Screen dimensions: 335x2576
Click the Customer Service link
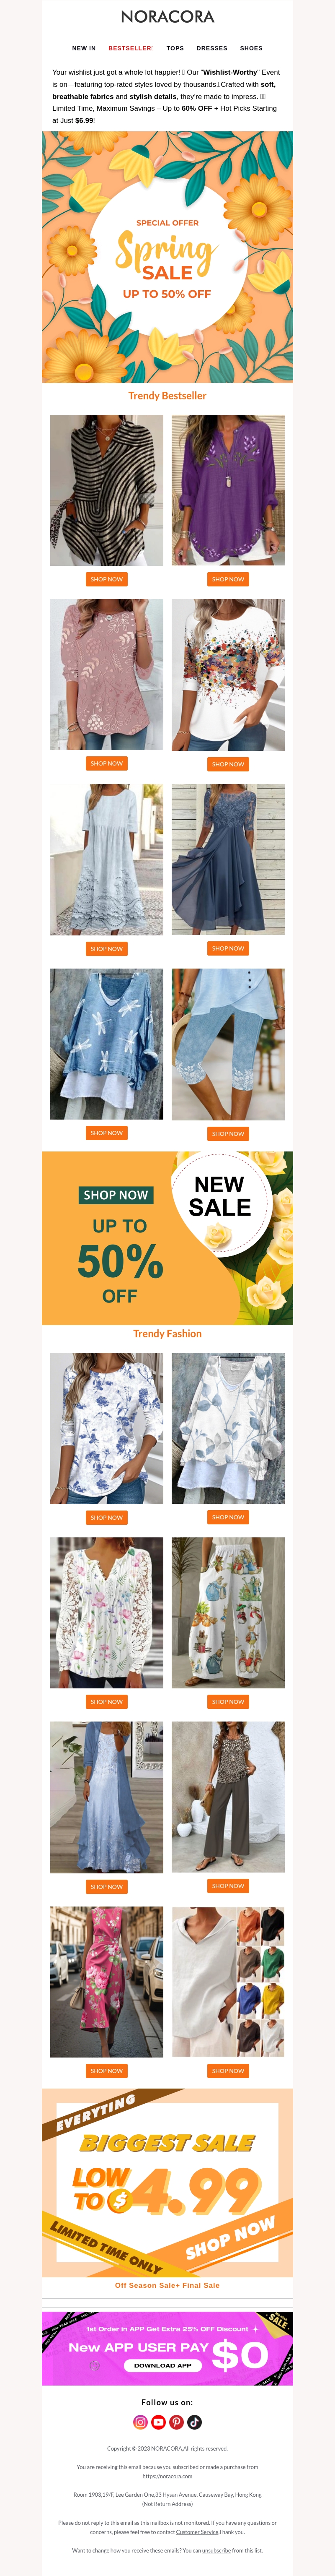(197, 2531)
